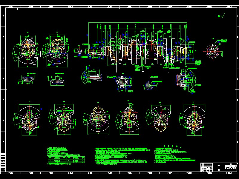239x179 pixels.
Task: Click the title block in bottom-right corner
Action: [218, 167]
